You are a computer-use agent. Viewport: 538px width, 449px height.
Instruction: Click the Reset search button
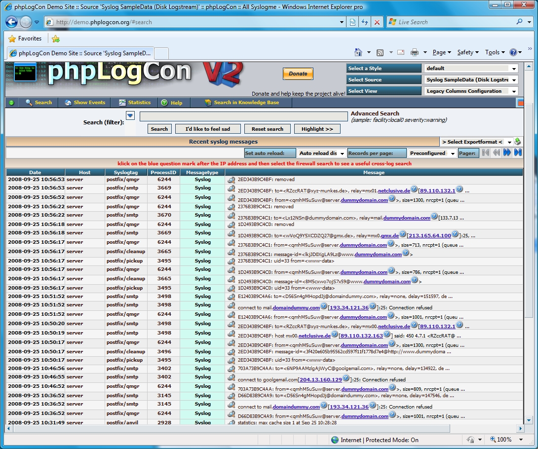[x=268, y=129]
